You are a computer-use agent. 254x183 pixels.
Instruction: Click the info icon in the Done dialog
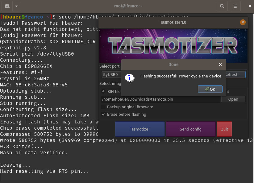129,78
